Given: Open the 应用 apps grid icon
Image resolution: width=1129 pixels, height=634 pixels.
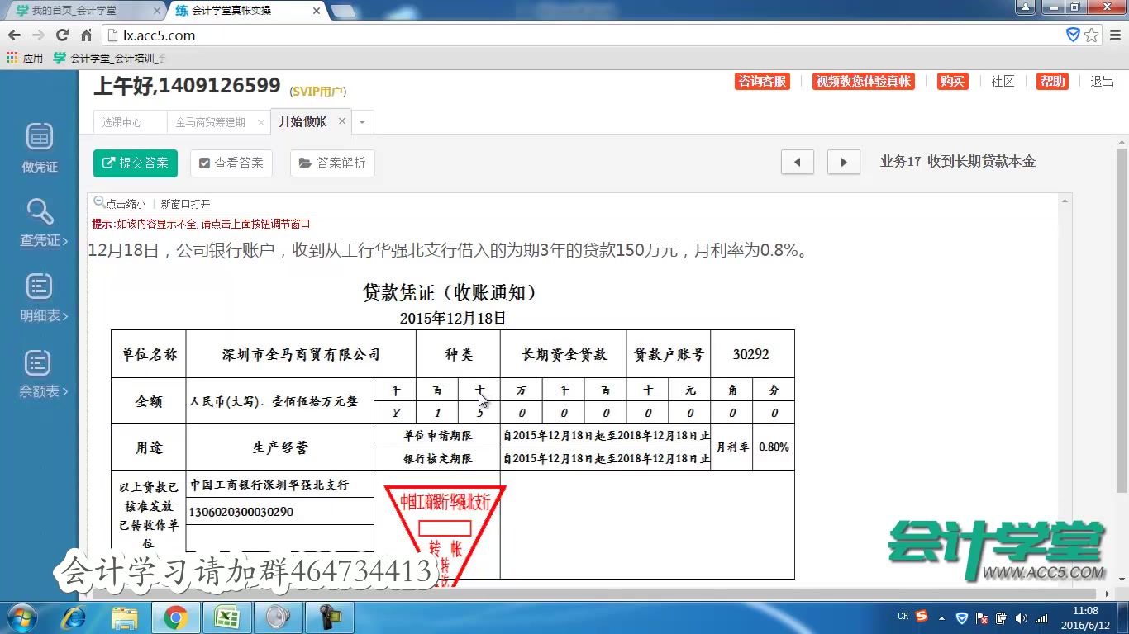Looking at the screenshot, I should pyautogui.click(x=12, y=57).
